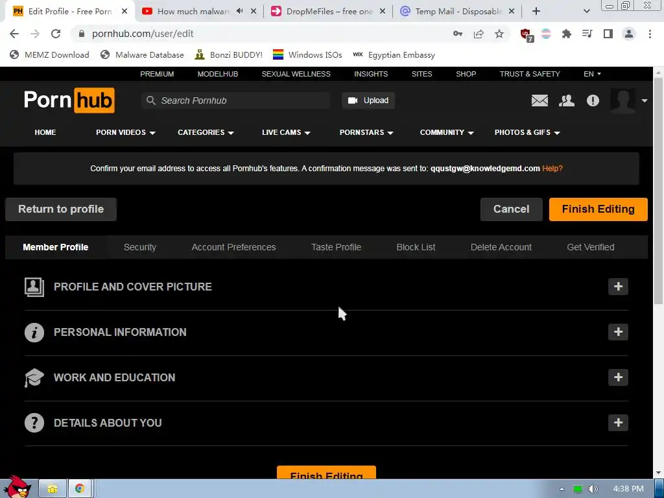Click the Cancel button
The height and width of the screenshot is (498, 664).
(x=511, y=209)
